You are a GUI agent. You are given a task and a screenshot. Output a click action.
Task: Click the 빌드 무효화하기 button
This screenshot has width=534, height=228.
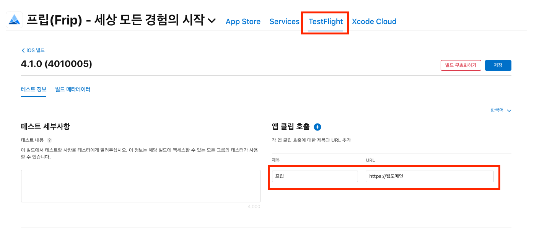(461, 65)
